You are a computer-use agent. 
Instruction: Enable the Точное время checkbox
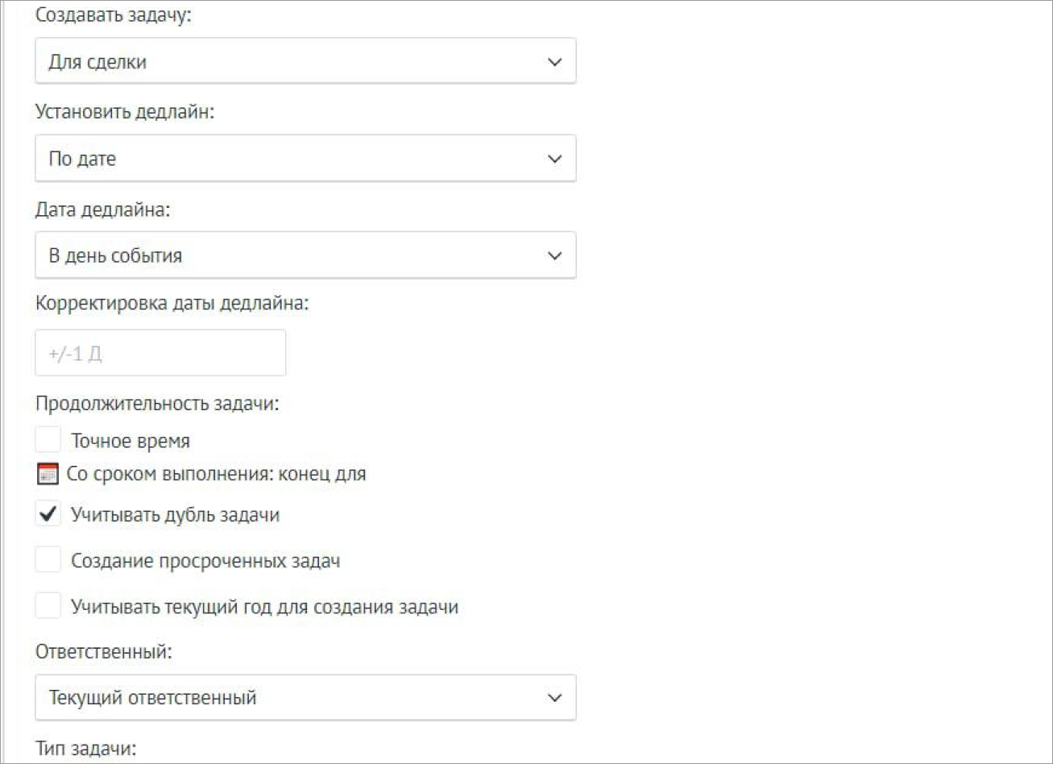coord(48,441)
